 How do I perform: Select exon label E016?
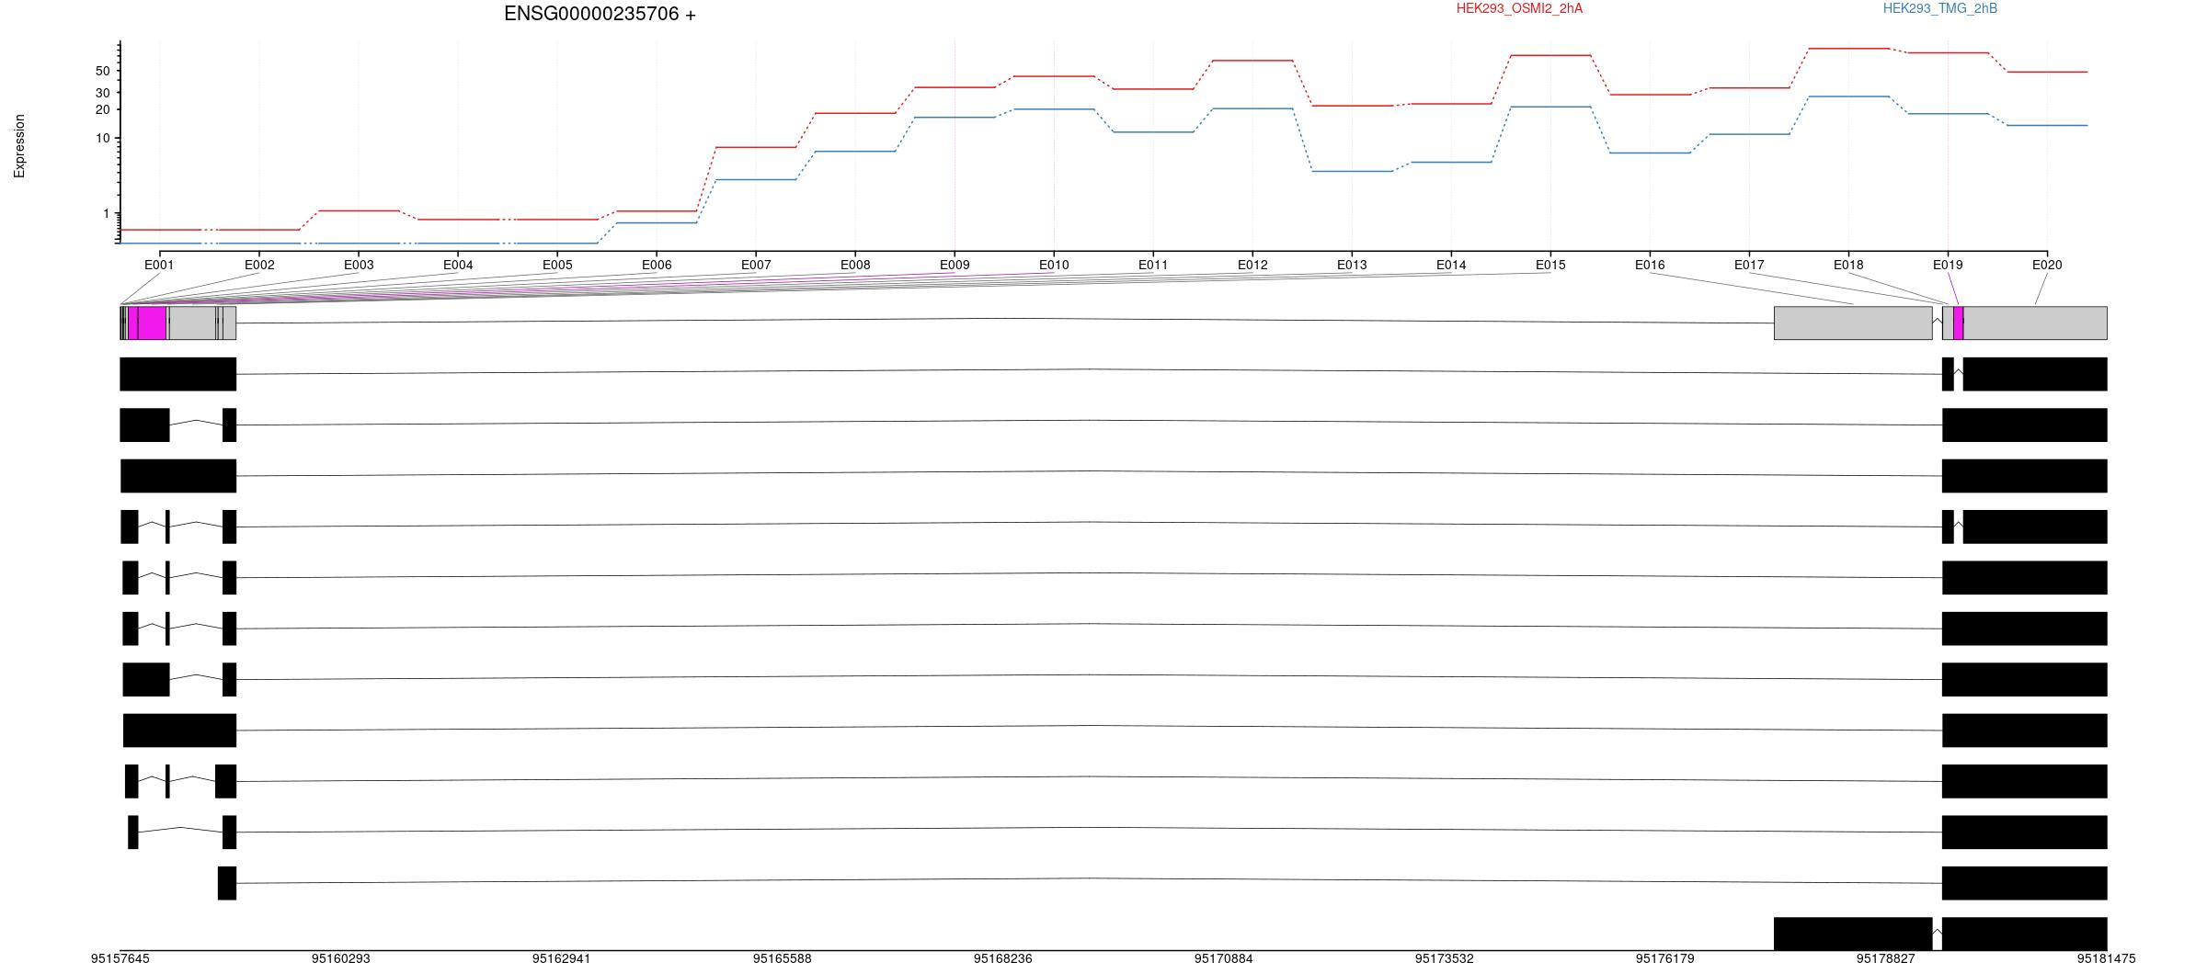pyautogui.click(x=1650, y=265)
